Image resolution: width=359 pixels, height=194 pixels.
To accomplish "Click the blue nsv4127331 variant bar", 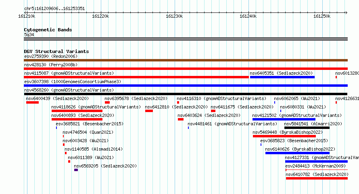I will (316, 161).
